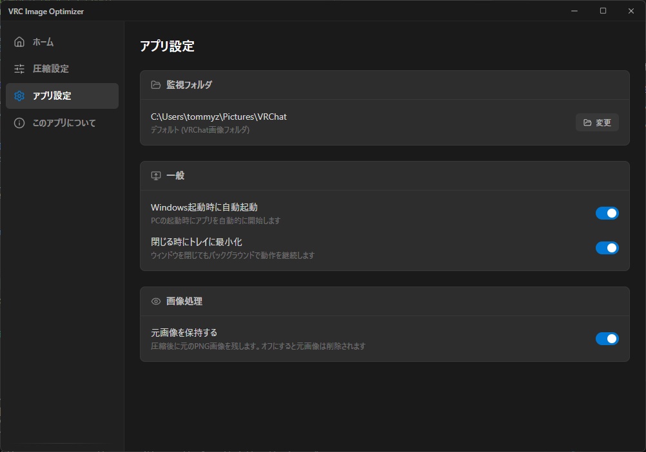646x452 pixels.
Task: Open the ホーム page from sidebar
Action: (x=62, y=42)
